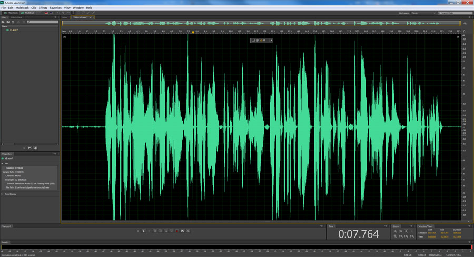Screen dimensions: 474x257
Task: Expand the Time Display section
Action: point(2,194)
